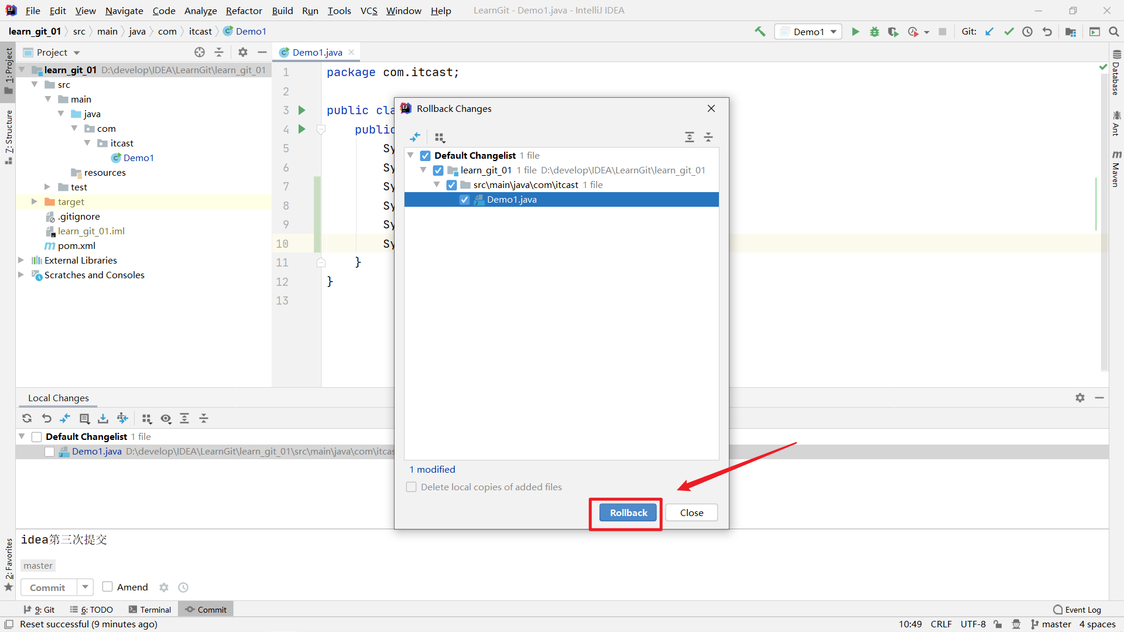Enable Delete local copies of added files
The height and width of the screenshot is (632, 1124).
point(412,487)
